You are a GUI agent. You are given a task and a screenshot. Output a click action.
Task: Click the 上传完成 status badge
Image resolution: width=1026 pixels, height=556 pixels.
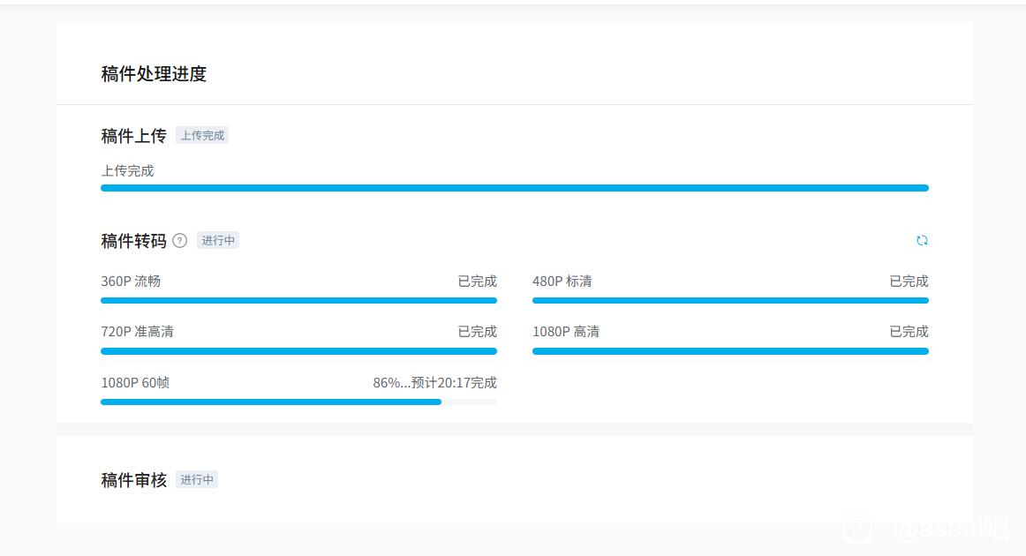pos(202,135)
